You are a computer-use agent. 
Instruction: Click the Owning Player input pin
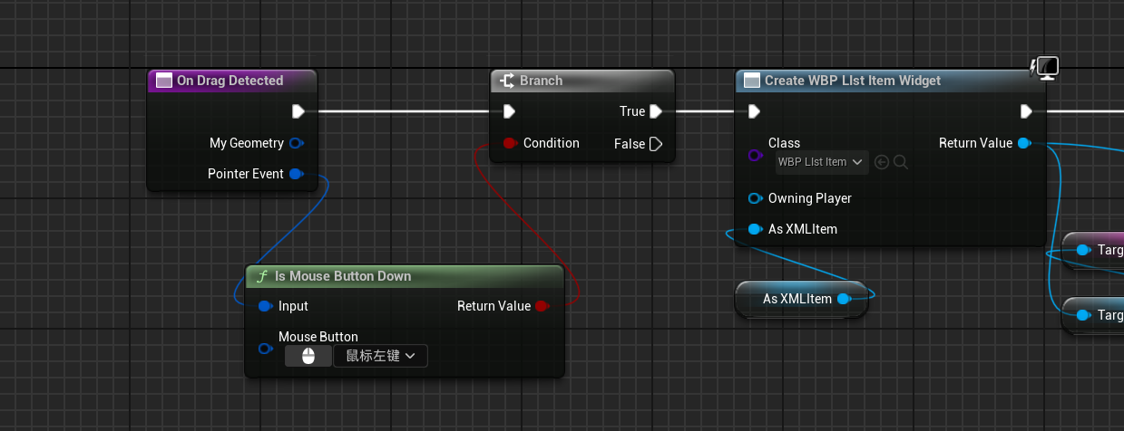(x=755, y=198)
